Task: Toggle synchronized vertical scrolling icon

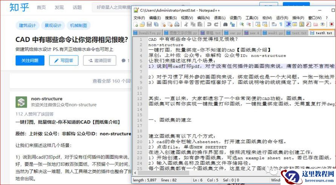Action: tap(258, 24)
